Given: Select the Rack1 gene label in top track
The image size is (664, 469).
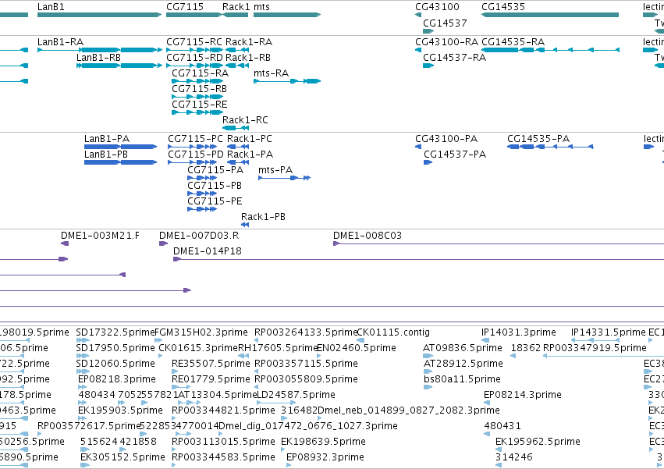Looking at the screenshot, I should 236,7.
